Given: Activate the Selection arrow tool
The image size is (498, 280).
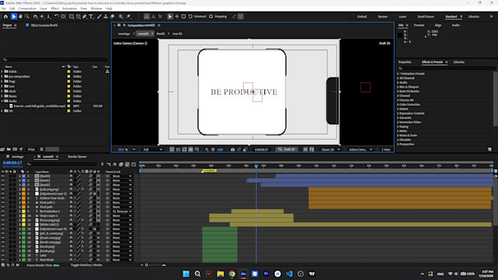Looking at the screenshot, I should click(x=14, y=17).
